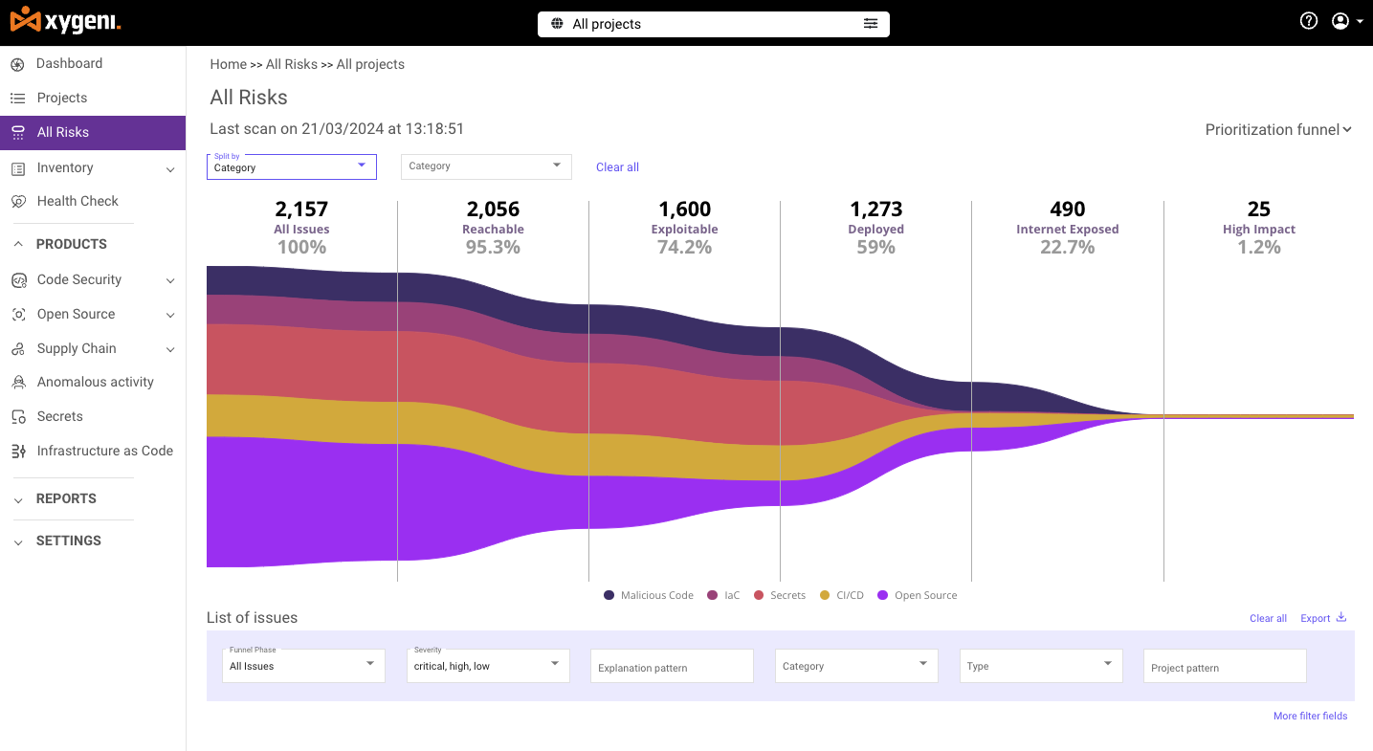Click the Dashboard gauge icon in sidebar
Screen dimensions: 1373x751
coord(17,64)
